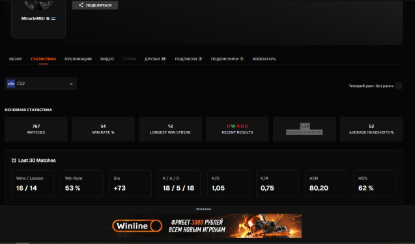The image size is (415, 244).
Task: Switch to the Публикации tab
Action: [x=78, y=59]
